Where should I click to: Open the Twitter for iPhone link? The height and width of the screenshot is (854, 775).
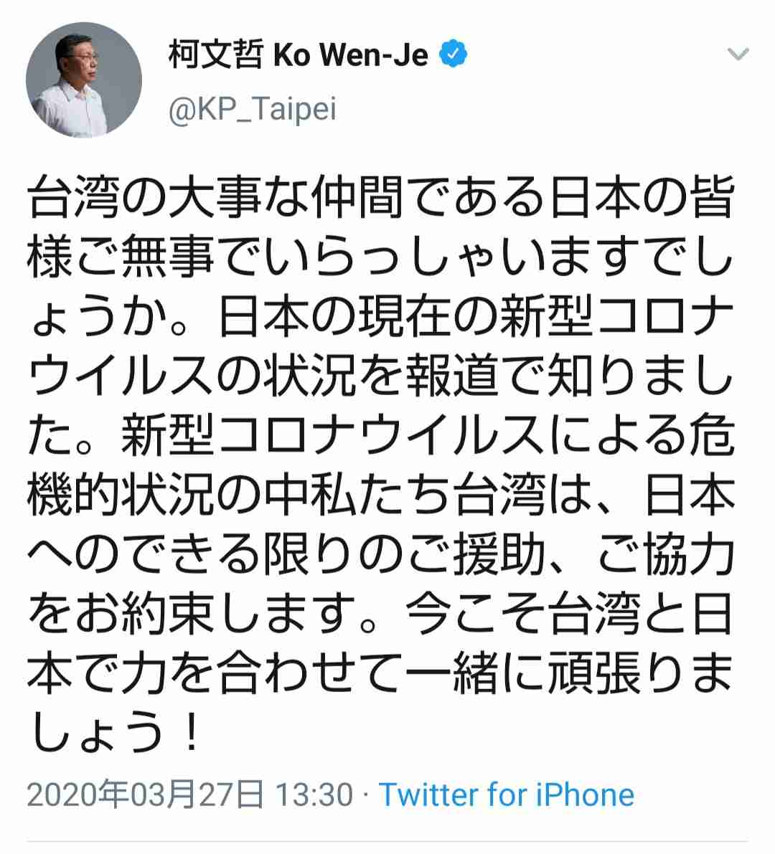pyautogui.click(x=507, y=794)
